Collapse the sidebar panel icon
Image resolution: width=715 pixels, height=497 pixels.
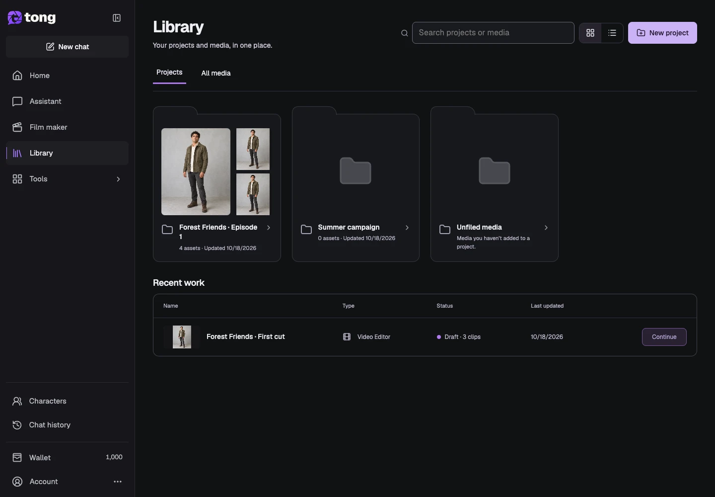[x=117, y=18]
